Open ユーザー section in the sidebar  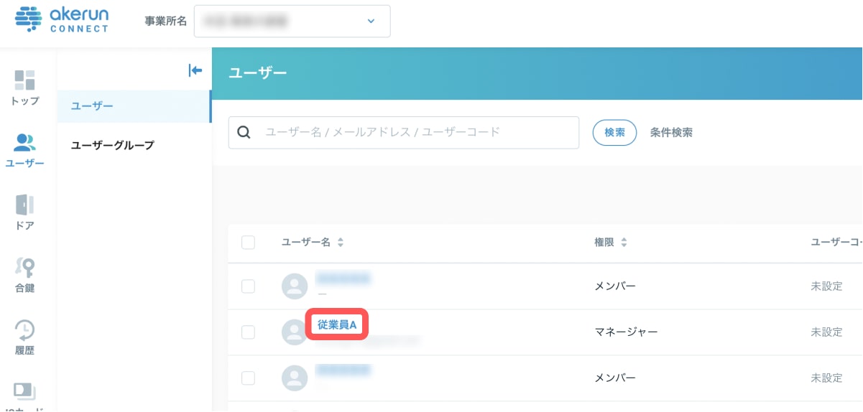[25, 151]
